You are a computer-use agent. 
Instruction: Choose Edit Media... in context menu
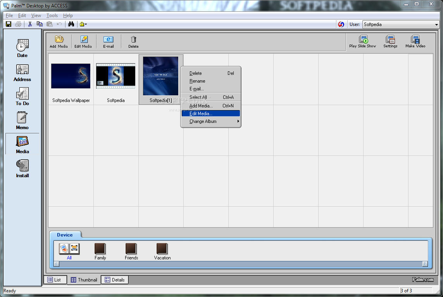click(211, 113)
